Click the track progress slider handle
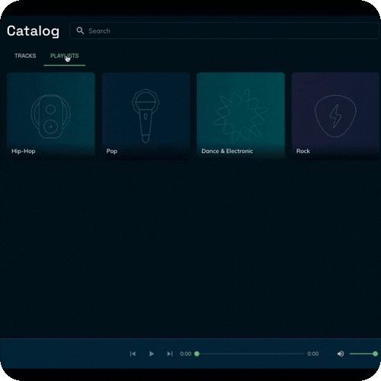This screenshot has height=381, width=381. pos(197,354)
